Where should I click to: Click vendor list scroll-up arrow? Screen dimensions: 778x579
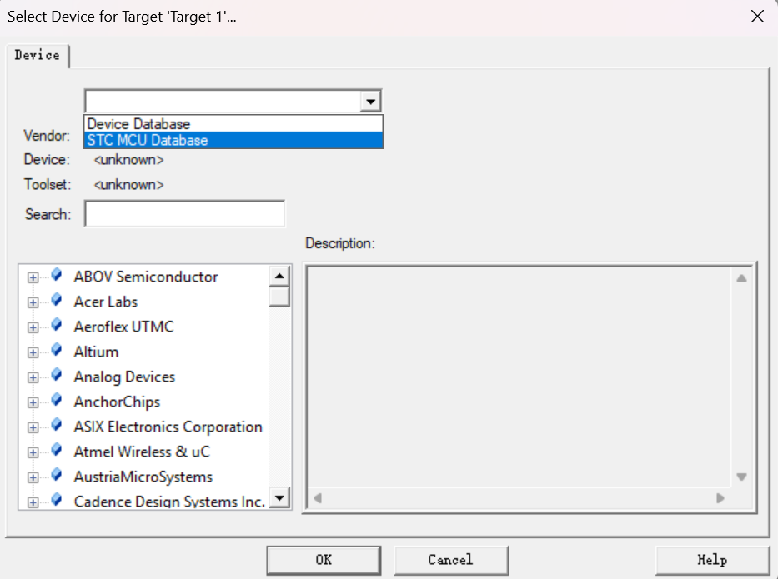pos(279,276)
